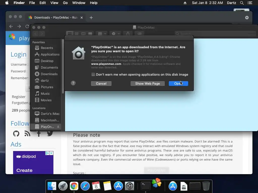Open the Finder menu

(19, 3)
